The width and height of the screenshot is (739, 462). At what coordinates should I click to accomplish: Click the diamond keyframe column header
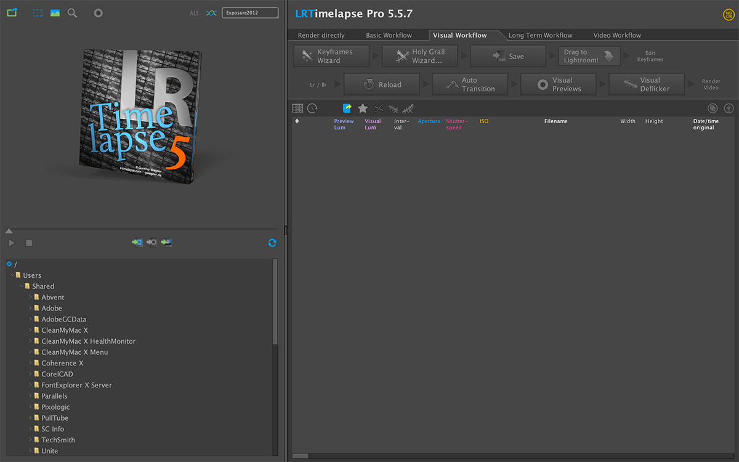point(297,121)
